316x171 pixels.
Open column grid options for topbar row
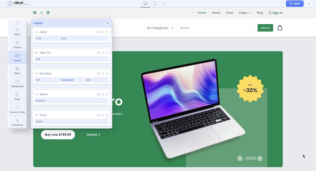(98, 32)
